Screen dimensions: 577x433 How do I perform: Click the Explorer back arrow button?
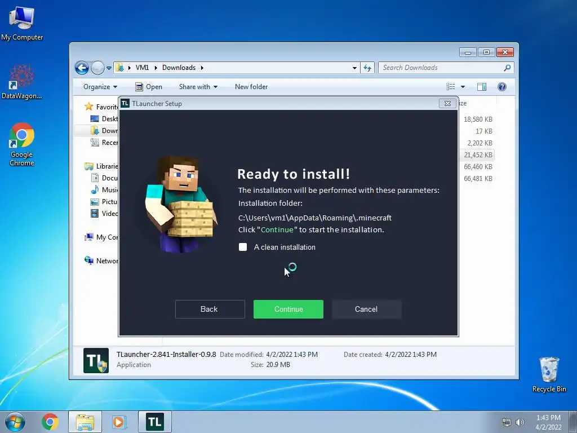tap(82, 68)
